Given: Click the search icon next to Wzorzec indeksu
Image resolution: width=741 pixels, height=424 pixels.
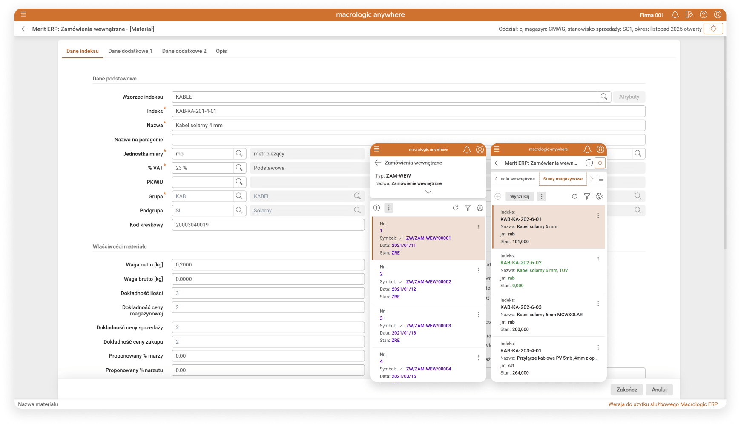Looking at the screenshot, I should point(604,97).
